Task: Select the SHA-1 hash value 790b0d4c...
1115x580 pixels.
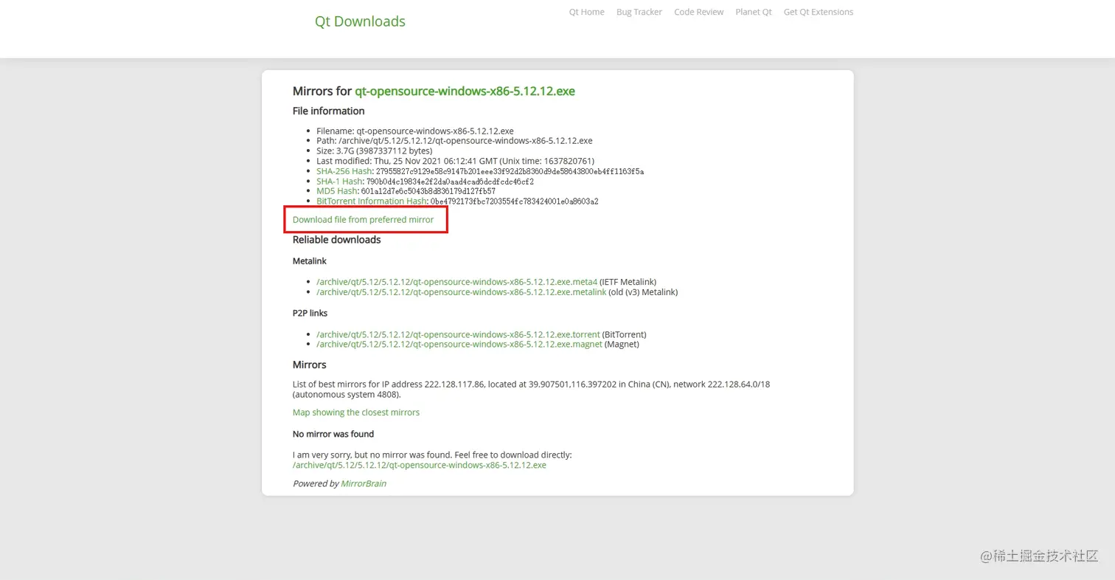Action: [x=450, y=182]
